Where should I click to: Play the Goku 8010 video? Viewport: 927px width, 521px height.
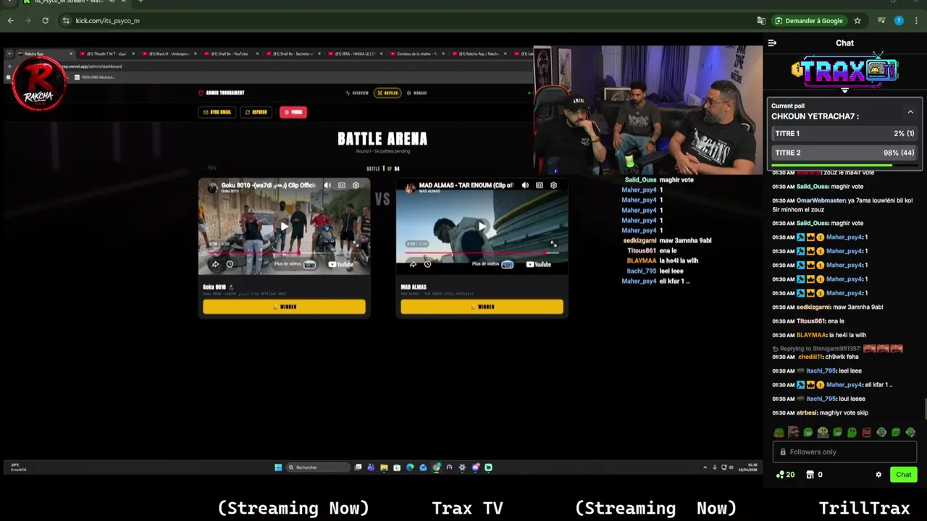[284, 226]
